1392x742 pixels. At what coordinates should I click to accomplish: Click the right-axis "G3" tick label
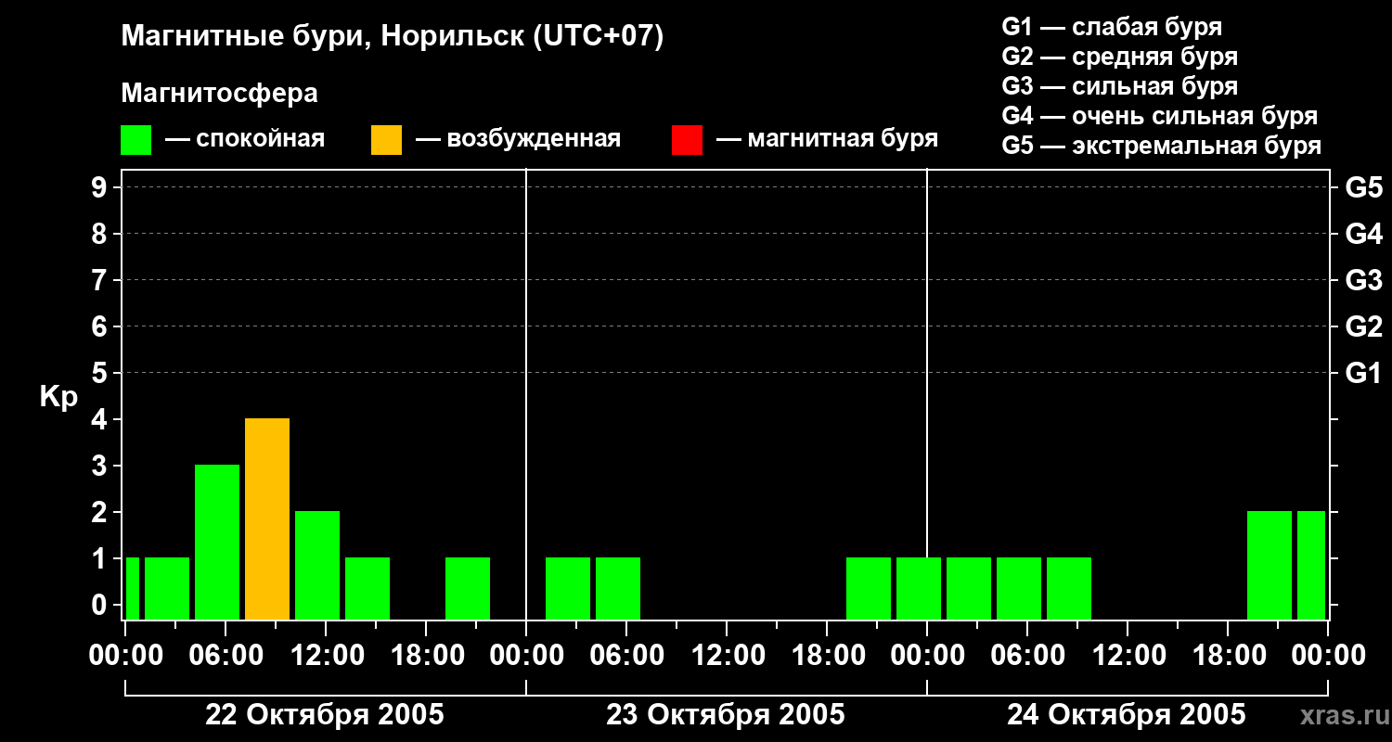click(x=1363, y=280)
